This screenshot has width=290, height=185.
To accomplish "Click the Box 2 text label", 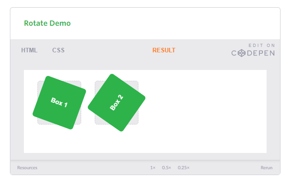I will click(116, 102).
